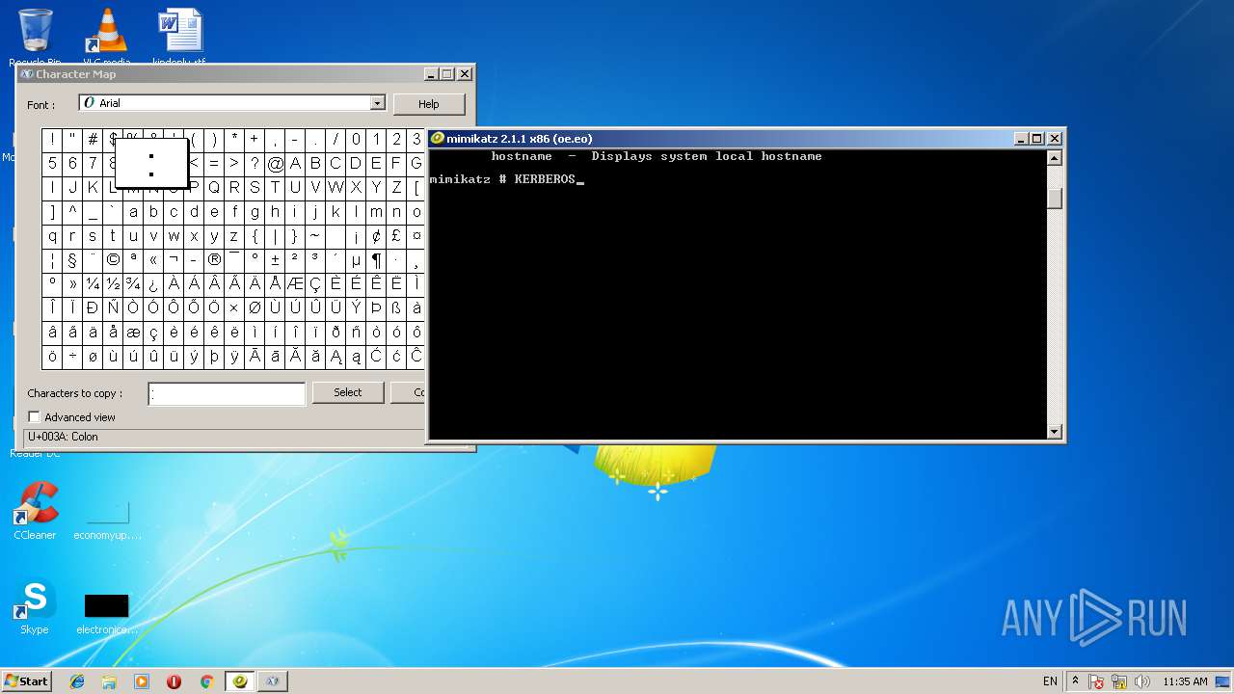
Task: Click the EN language indicator
Action: (x=1050, y=681)
